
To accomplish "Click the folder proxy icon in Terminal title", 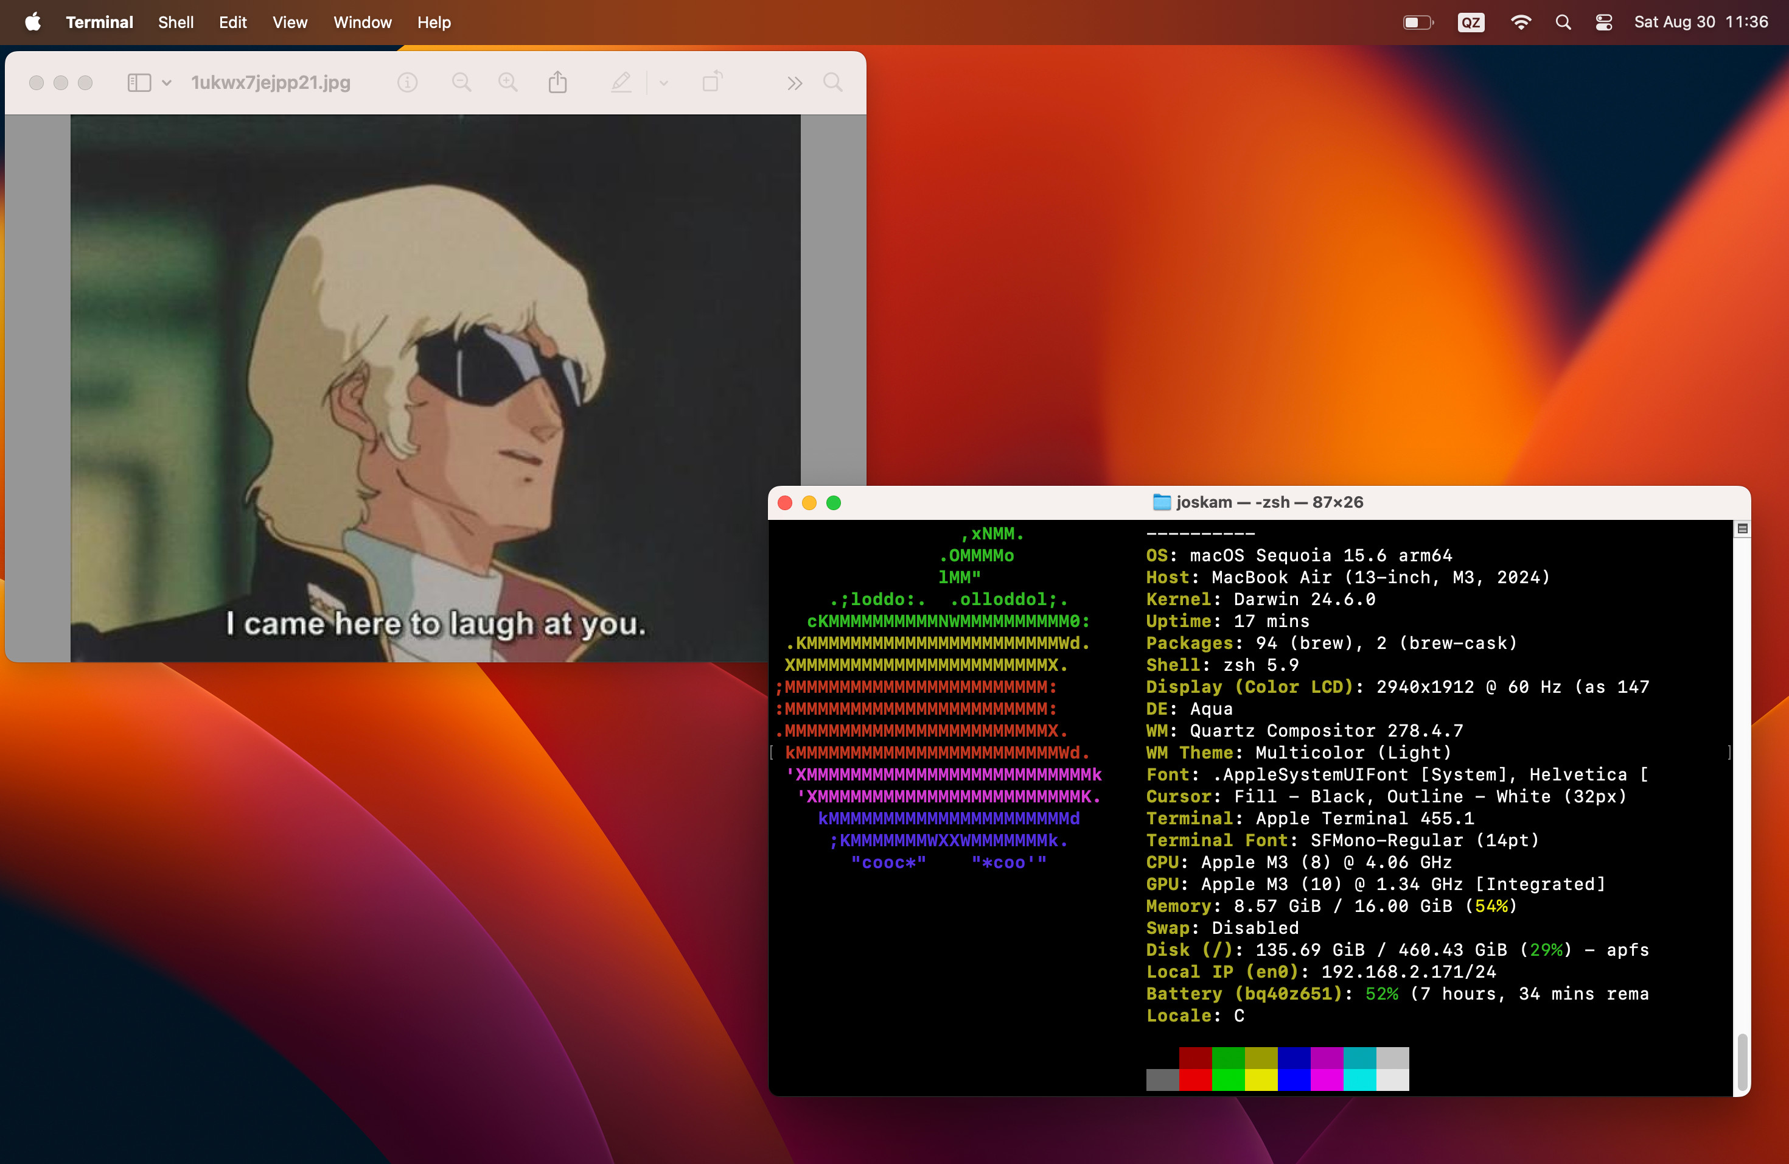I will point(1162,502).
